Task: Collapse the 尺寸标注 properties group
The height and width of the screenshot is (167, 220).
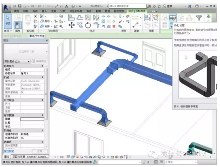Action: coord(42,100)
